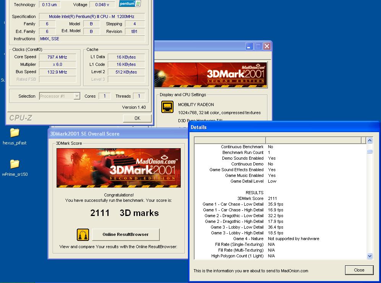Click the Revision value tB1
Viewport: 381px width, 283px height.
pyautogui.click(x=135, y=31)
